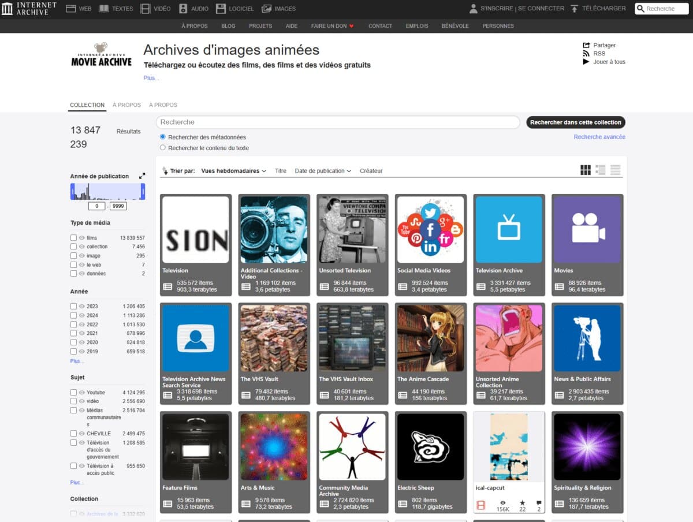Click the Jouer à tous play icon

(587, 62)
